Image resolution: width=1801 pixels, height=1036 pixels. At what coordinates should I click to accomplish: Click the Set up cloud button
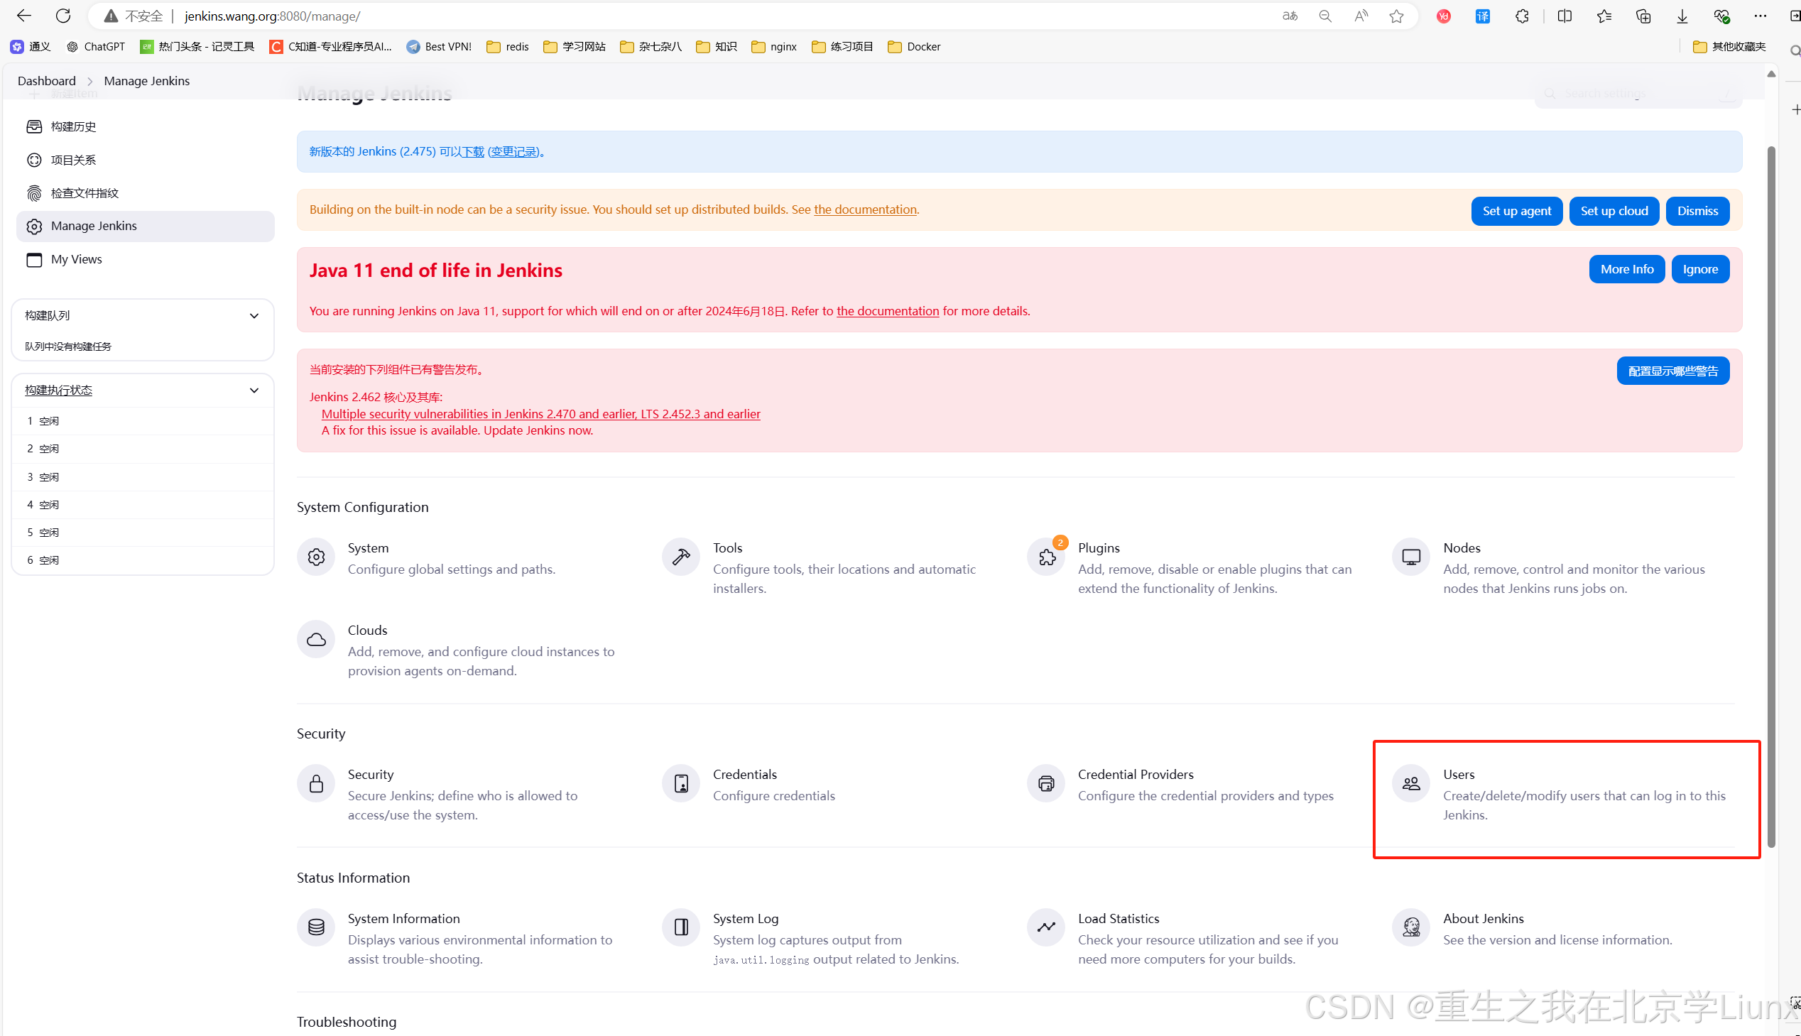pos(1614,212)
